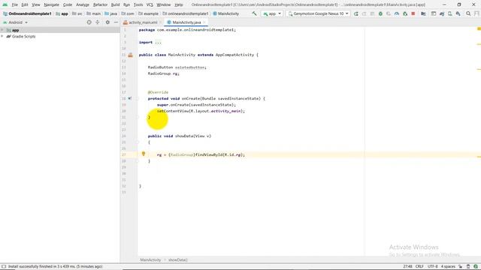
Task: Open the CRLF line separator selector
Action: [419, 267]
